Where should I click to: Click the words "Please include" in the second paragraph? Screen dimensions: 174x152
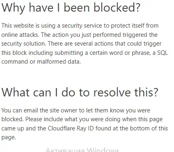(44, 119)
